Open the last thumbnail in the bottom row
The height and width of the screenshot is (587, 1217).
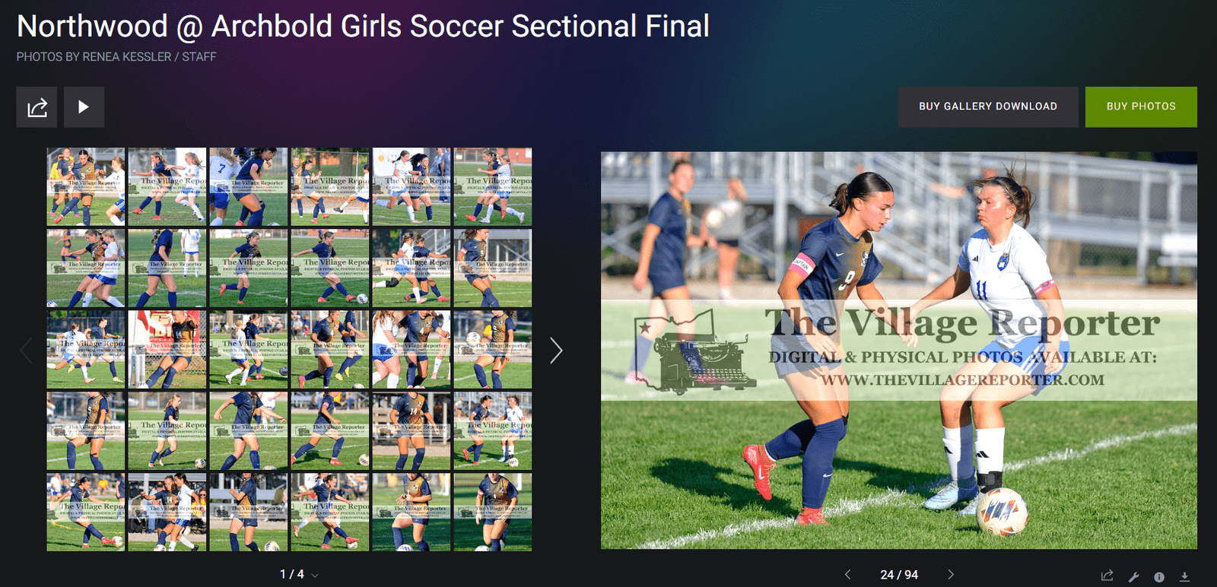[493, 512]
